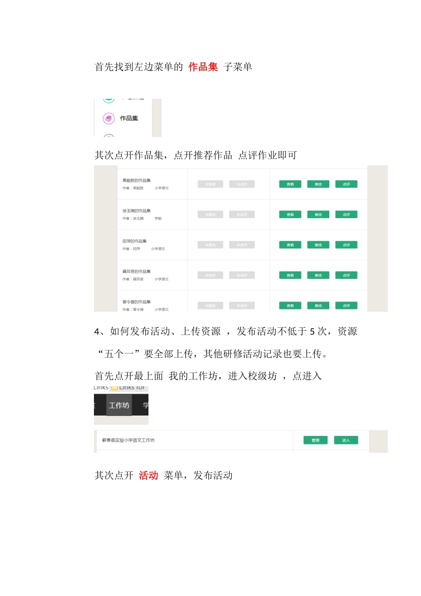
Task: Click author line 作者：聂双奇
Action: 133,279
